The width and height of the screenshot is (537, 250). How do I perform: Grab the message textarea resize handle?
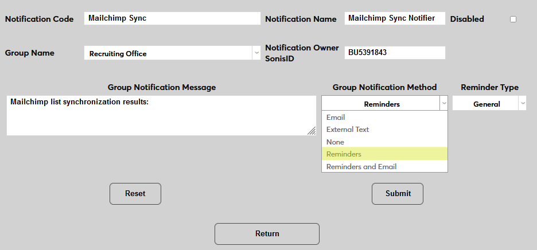click(x=312, y=131)
